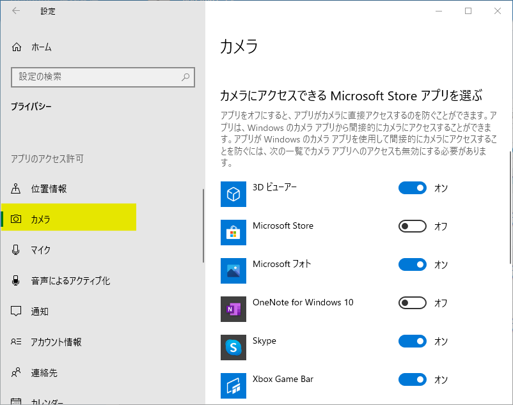Click the sidebar vertical scrollbar
Image resolution: width=513 pixels, height=405 pixels.
point(203,225)
